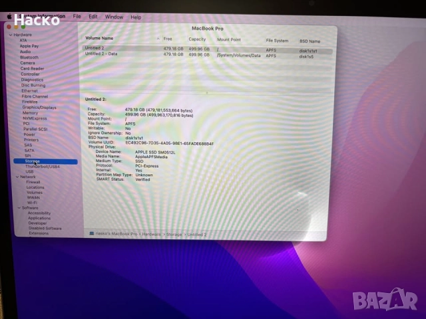Click the disk1s5 BSD name cell
Screen dimensions: 426x319
[x=306, y=56]
